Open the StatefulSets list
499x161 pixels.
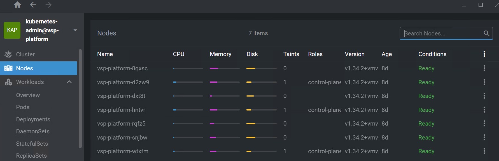click(x=32, y=144)
